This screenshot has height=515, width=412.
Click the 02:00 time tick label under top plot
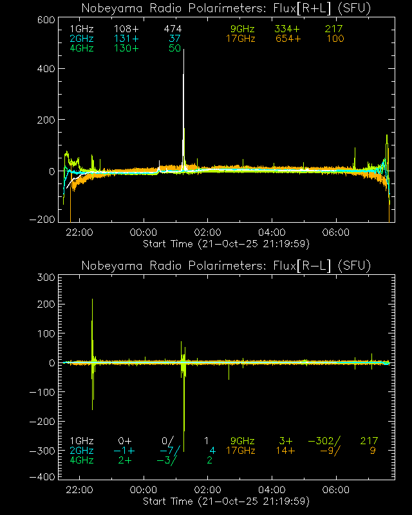(x=208, y=232)
